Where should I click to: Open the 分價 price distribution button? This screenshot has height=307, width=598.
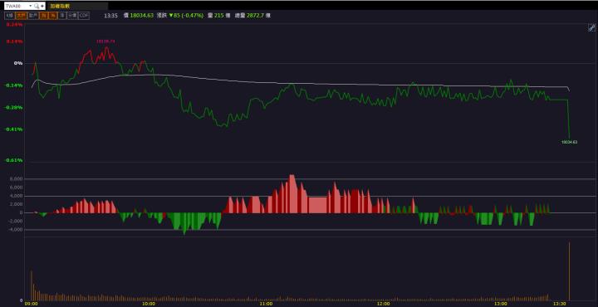tap(72, 16)
